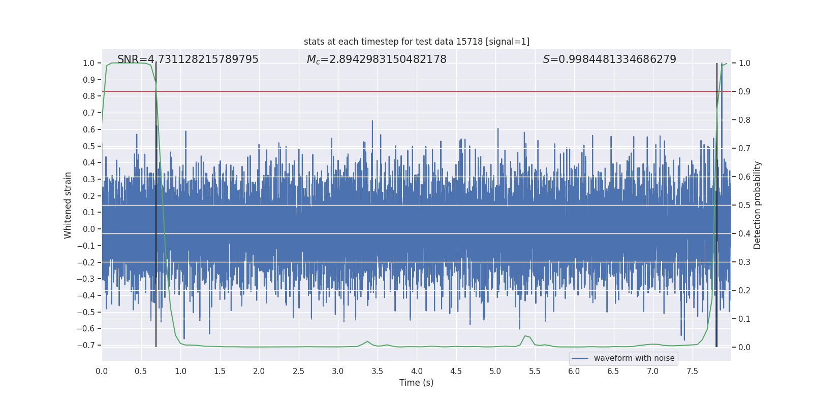This screenshot has height=406, width=813.
Task: Click the S=0.998 score annotation
Action: [609, 59]
